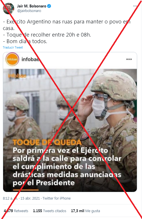Click Twitter for iPhone source link
This screenshot has height=219, width=142.
(x=56, y=198)
